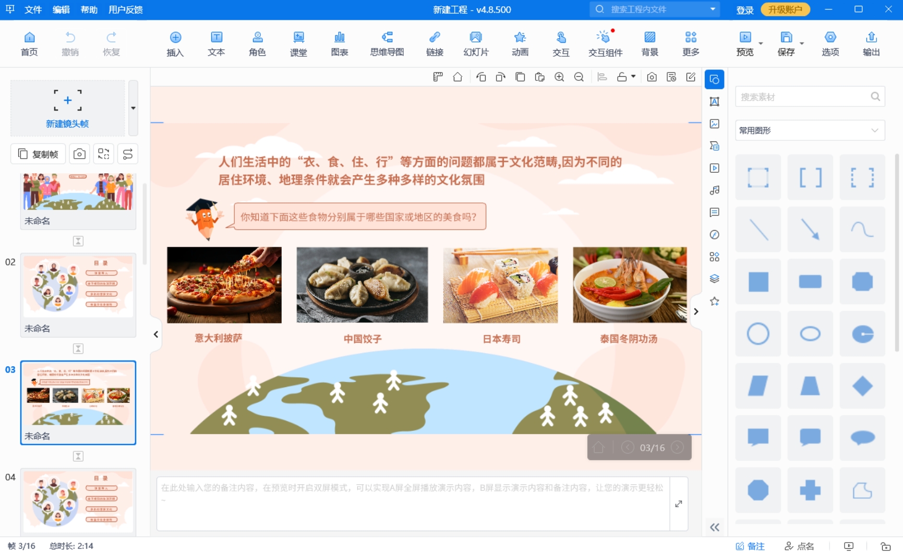Screen dimensions: 903x553
Task: Open the image panel icon in sidebar
Action: [x=715, y=124]
